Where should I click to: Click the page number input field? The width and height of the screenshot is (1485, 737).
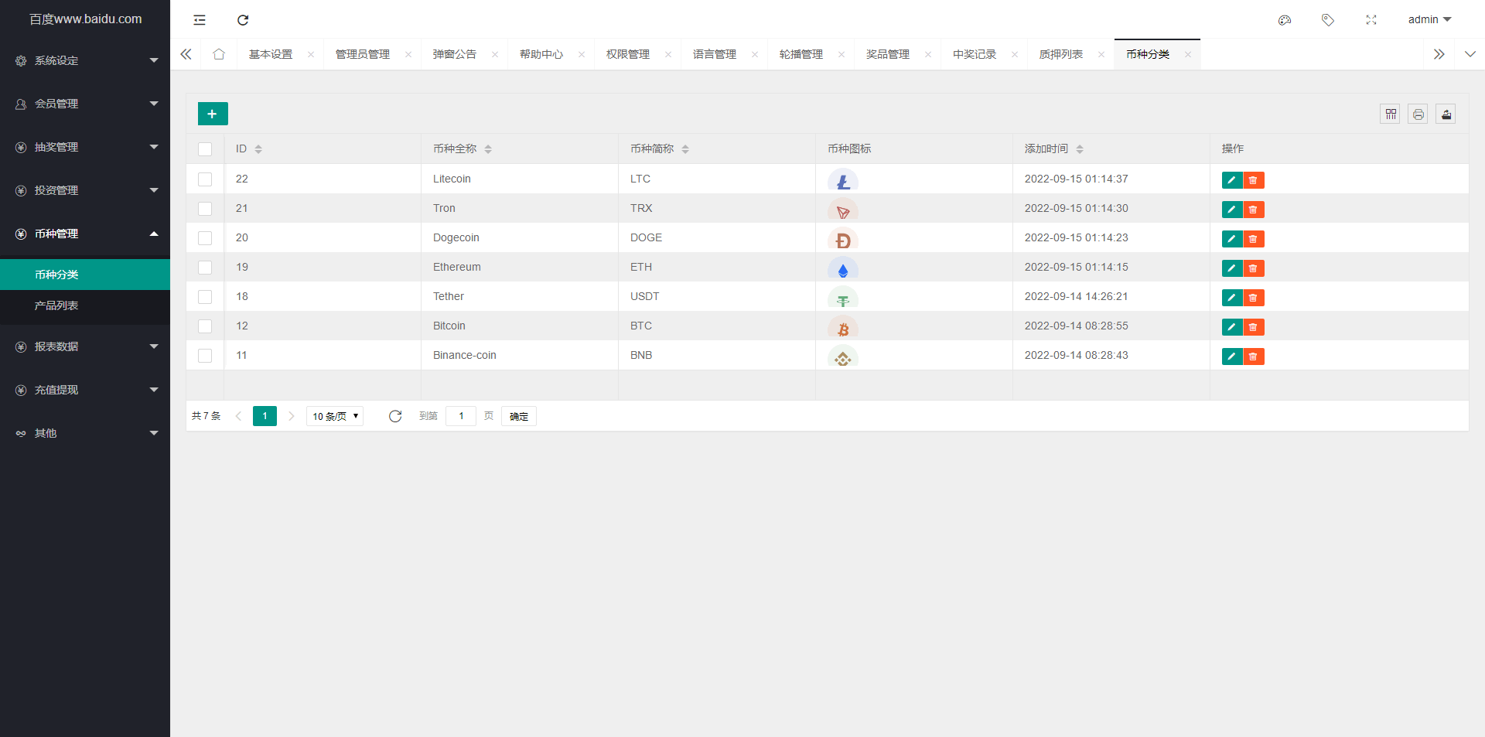(x=461, y=416)
